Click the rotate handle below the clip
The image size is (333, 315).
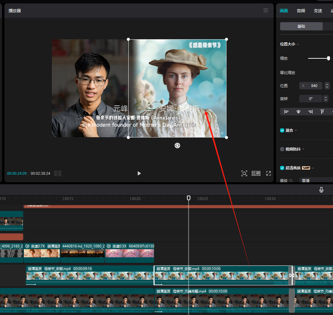pyautogui.click(x=177, y=145)
